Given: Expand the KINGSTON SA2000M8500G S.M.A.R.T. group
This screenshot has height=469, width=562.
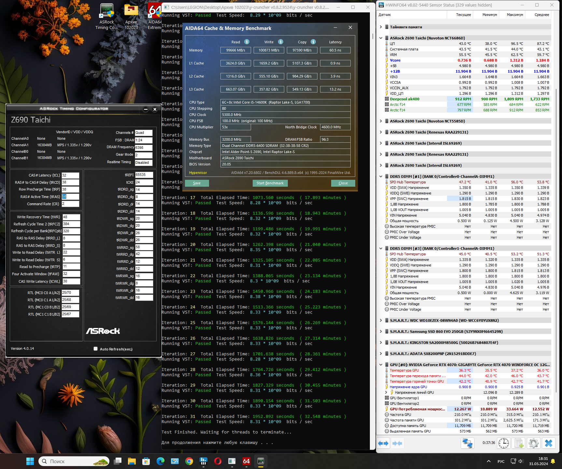Looking at the screenshot, I should [381, 343].
